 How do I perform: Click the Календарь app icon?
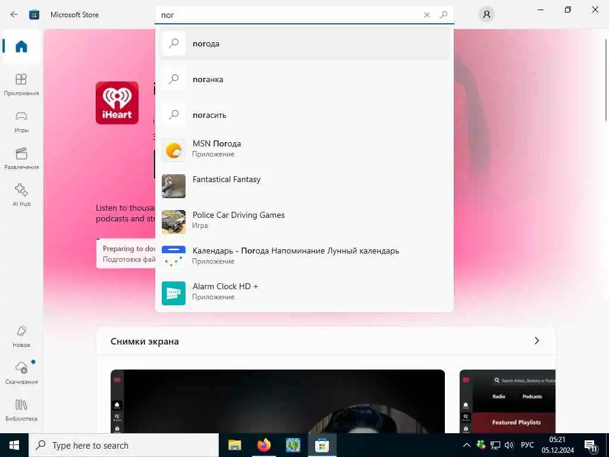coord(174,257)
